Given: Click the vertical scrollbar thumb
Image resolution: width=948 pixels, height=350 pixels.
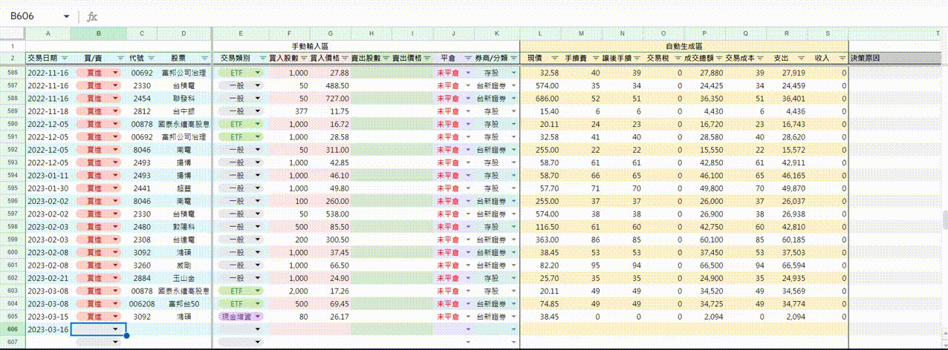Looking at the screenshot, I should pyautogui.click(x=944, y=219).
